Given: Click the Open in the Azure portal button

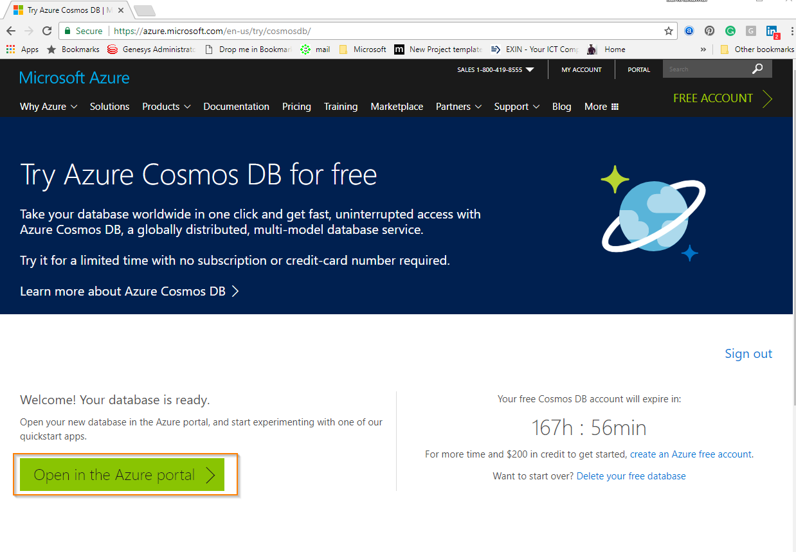Looking at the screenshot, I should click(122, 475).
